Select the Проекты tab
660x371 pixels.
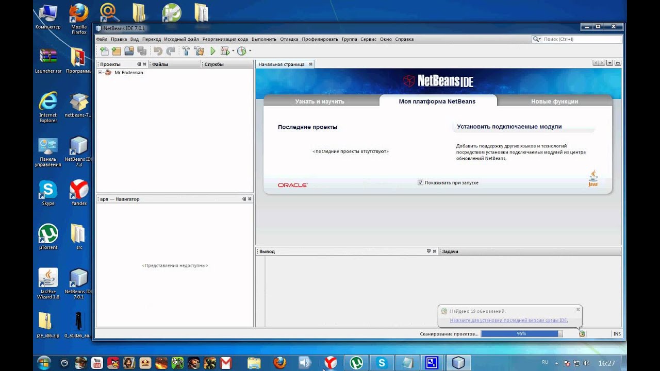click(x=110, y=64)
